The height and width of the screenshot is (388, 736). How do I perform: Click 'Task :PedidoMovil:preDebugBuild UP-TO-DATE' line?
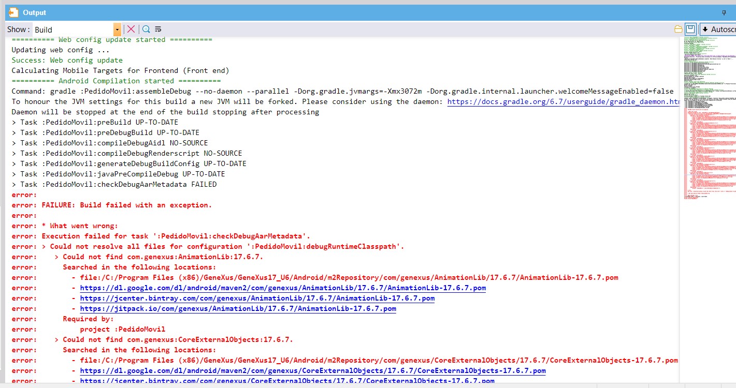coord(105,132)
